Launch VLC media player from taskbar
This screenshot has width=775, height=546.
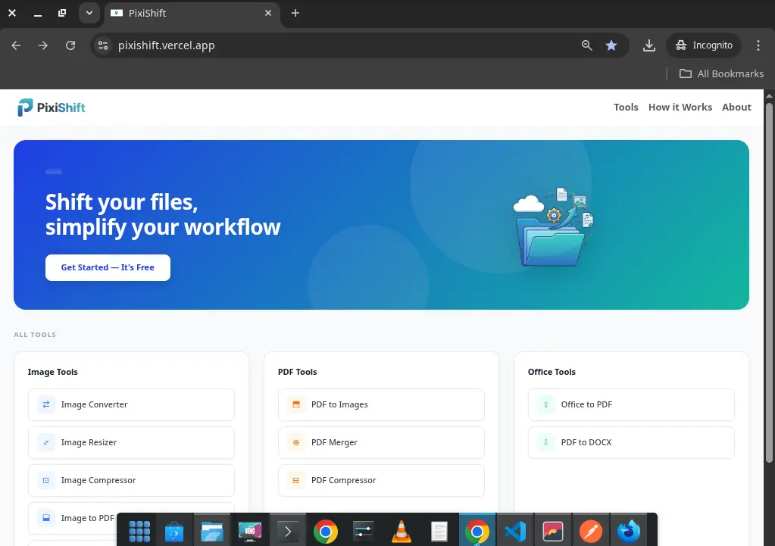402,532
